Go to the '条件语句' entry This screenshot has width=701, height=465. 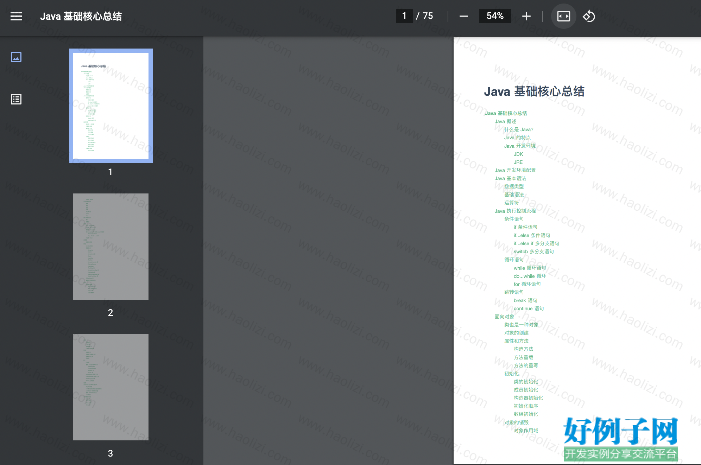514,219
